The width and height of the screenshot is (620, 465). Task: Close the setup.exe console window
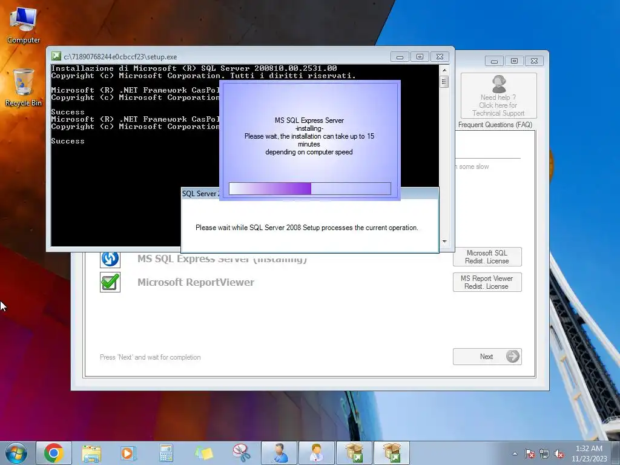tap(440, 57)
